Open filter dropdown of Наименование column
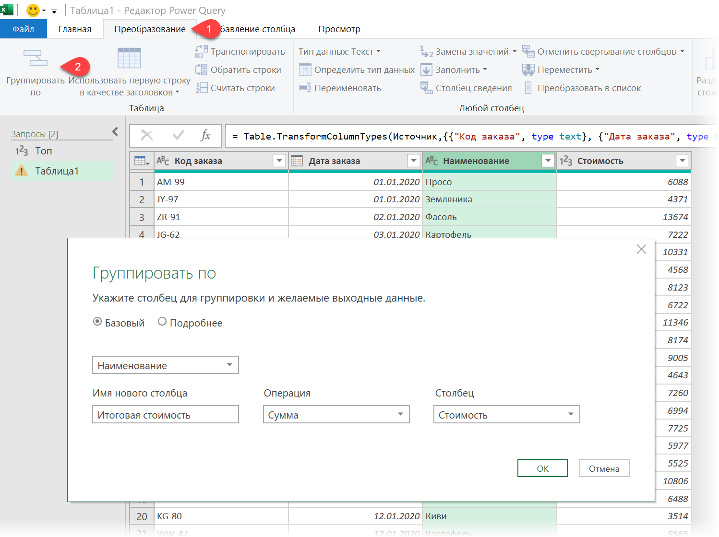The width and height of the screenshot is (719, 537). (548, 161)
